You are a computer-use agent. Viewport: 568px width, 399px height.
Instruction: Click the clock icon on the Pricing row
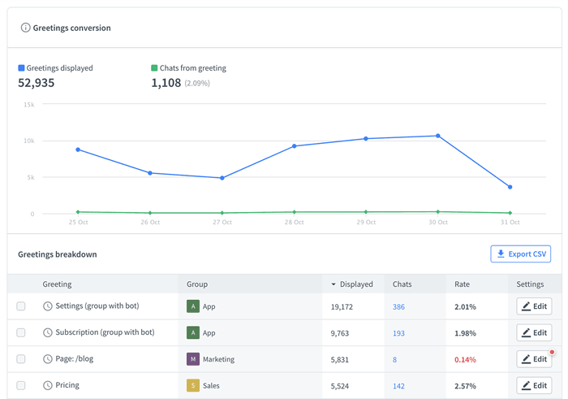(48, 385)
